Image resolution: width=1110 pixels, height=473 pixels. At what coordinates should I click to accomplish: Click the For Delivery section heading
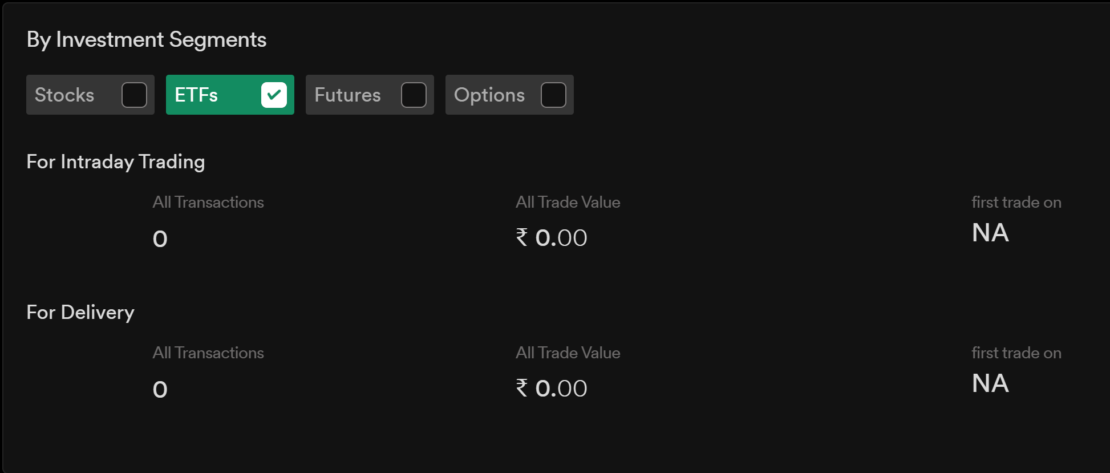point(80,313)
